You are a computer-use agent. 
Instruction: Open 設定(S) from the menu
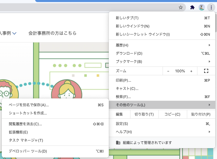162,124
